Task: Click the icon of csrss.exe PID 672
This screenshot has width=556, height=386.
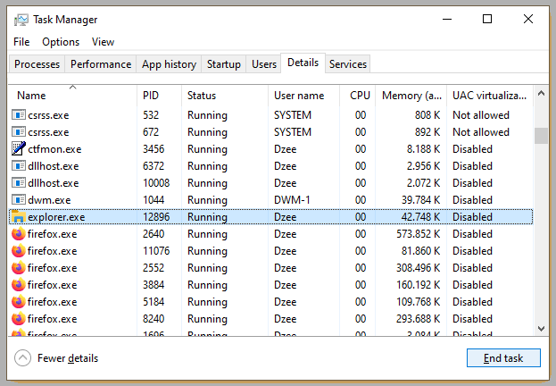Action: pyautogui.click(x=19, y=132)
